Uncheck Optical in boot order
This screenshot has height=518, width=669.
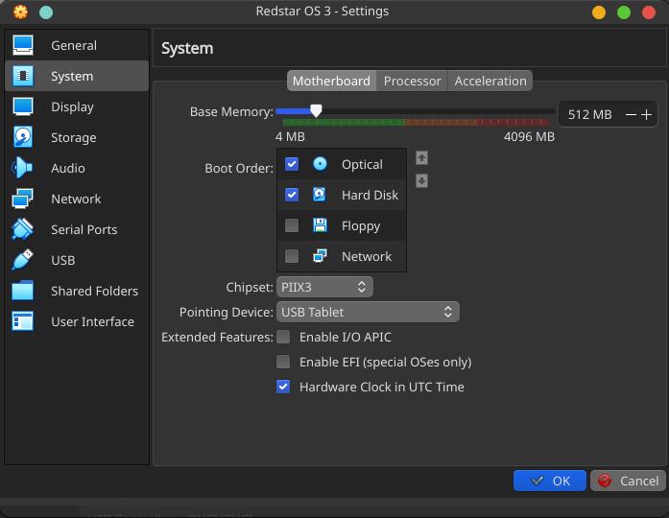pos(292,164)
